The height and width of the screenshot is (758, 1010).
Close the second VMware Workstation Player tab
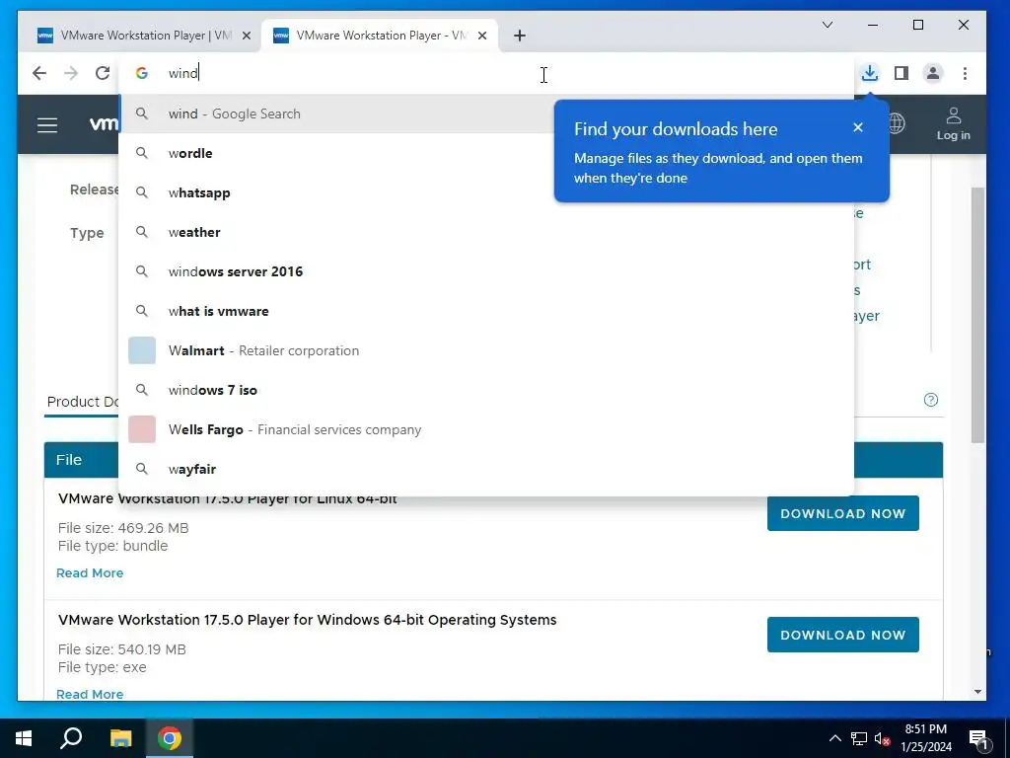(481, 36)
